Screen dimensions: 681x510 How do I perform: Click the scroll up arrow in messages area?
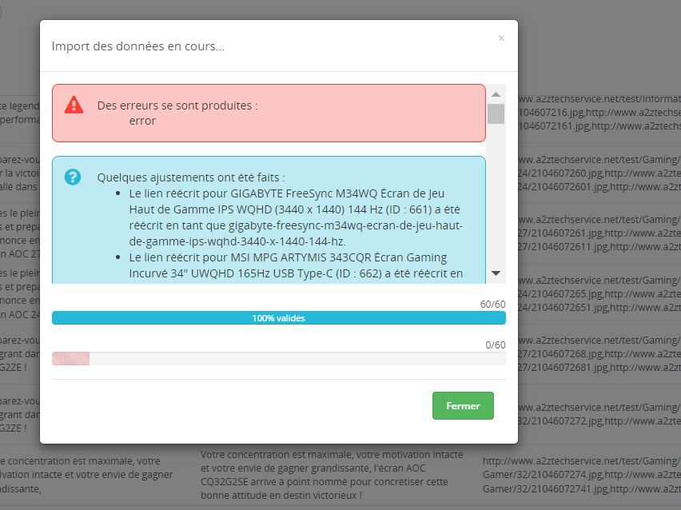496,94
